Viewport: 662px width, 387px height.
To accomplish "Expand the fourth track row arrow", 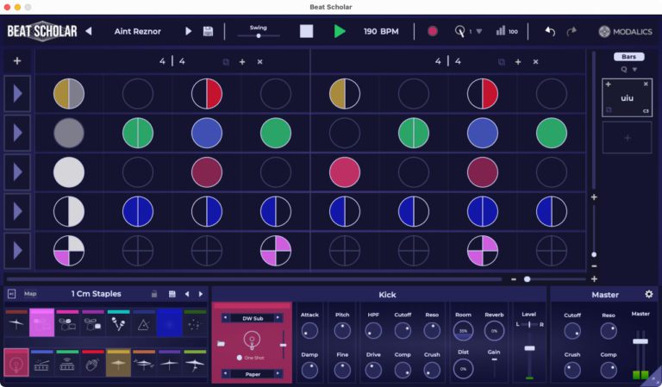I will coord(17,211).
